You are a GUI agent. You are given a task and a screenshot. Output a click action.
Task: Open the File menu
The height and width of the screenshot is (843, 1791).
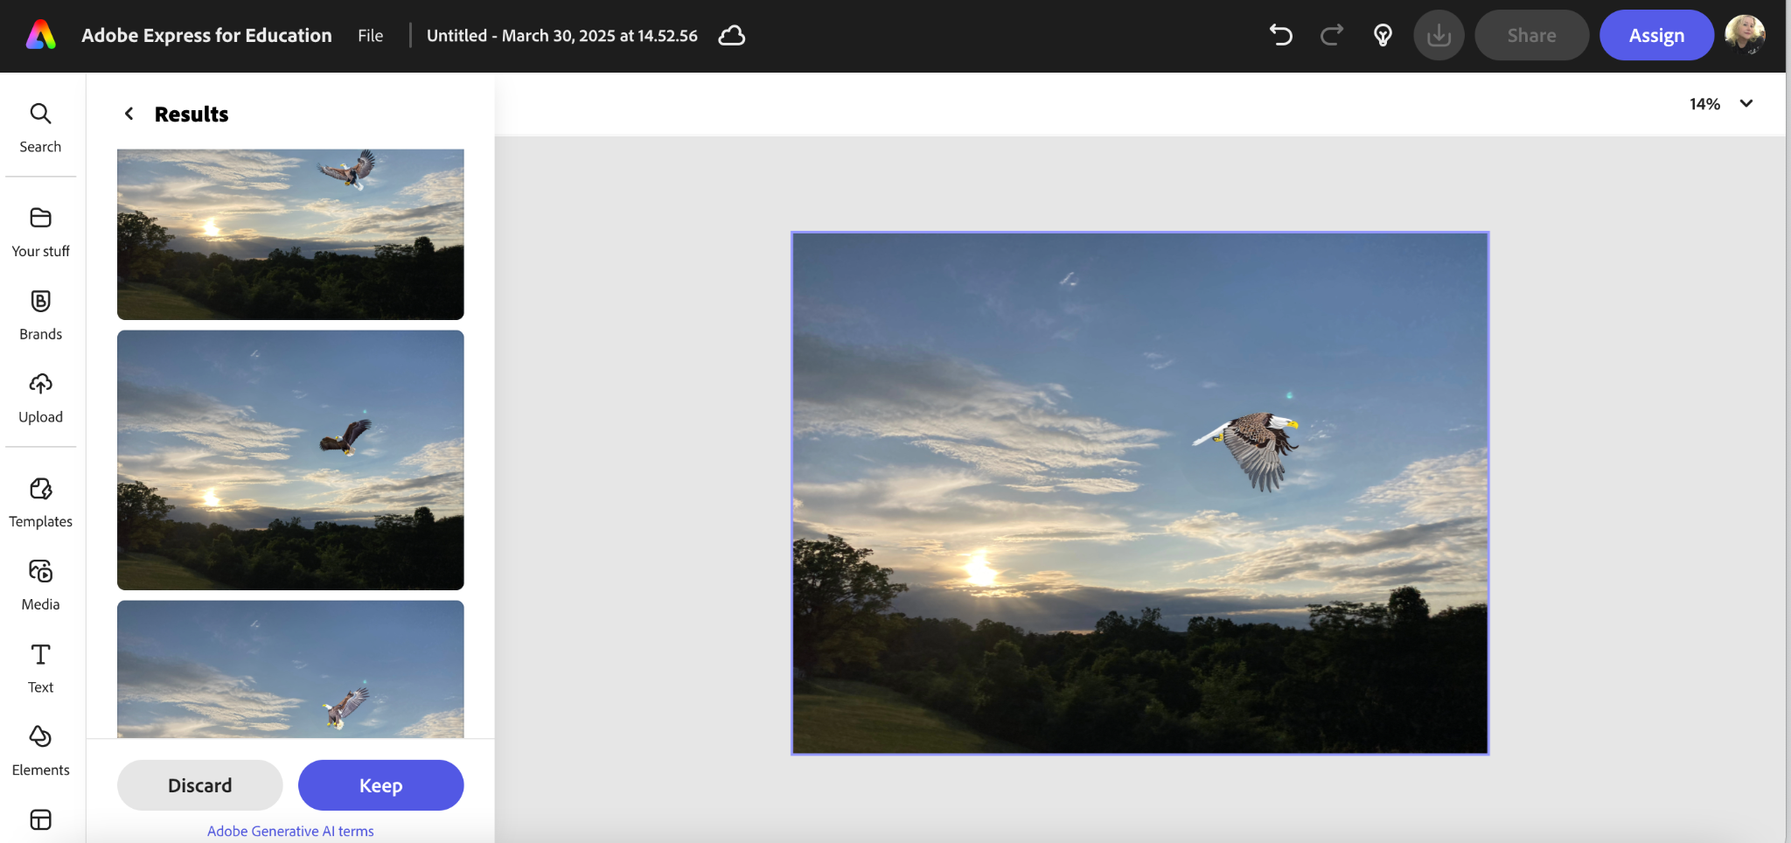click(370, 35)
